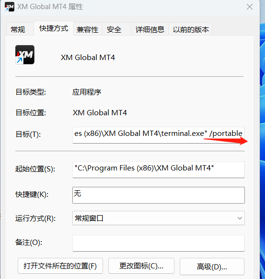The width and height of the screenshot is (265, 279).
Task: Click the 目标(T): label
Action: 28,134
